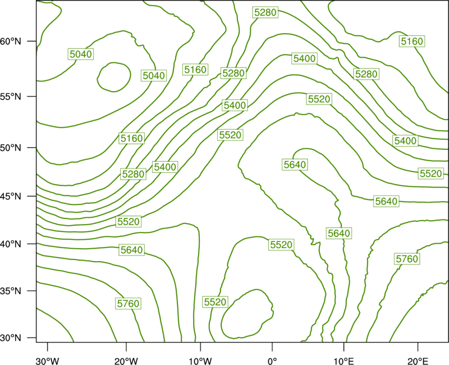Viewport: 449px width, 365px height.
Task: Click the 60°N latitude axis label
Action: (x=11, y=42)
